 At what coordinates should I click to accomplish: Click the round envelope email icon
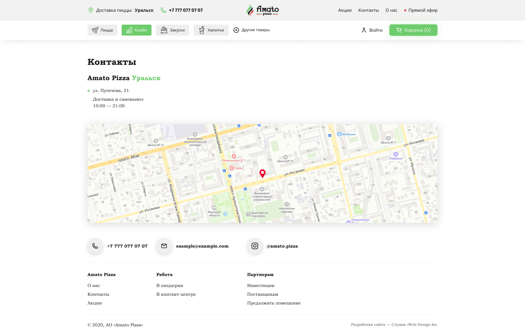pos(164,246)
